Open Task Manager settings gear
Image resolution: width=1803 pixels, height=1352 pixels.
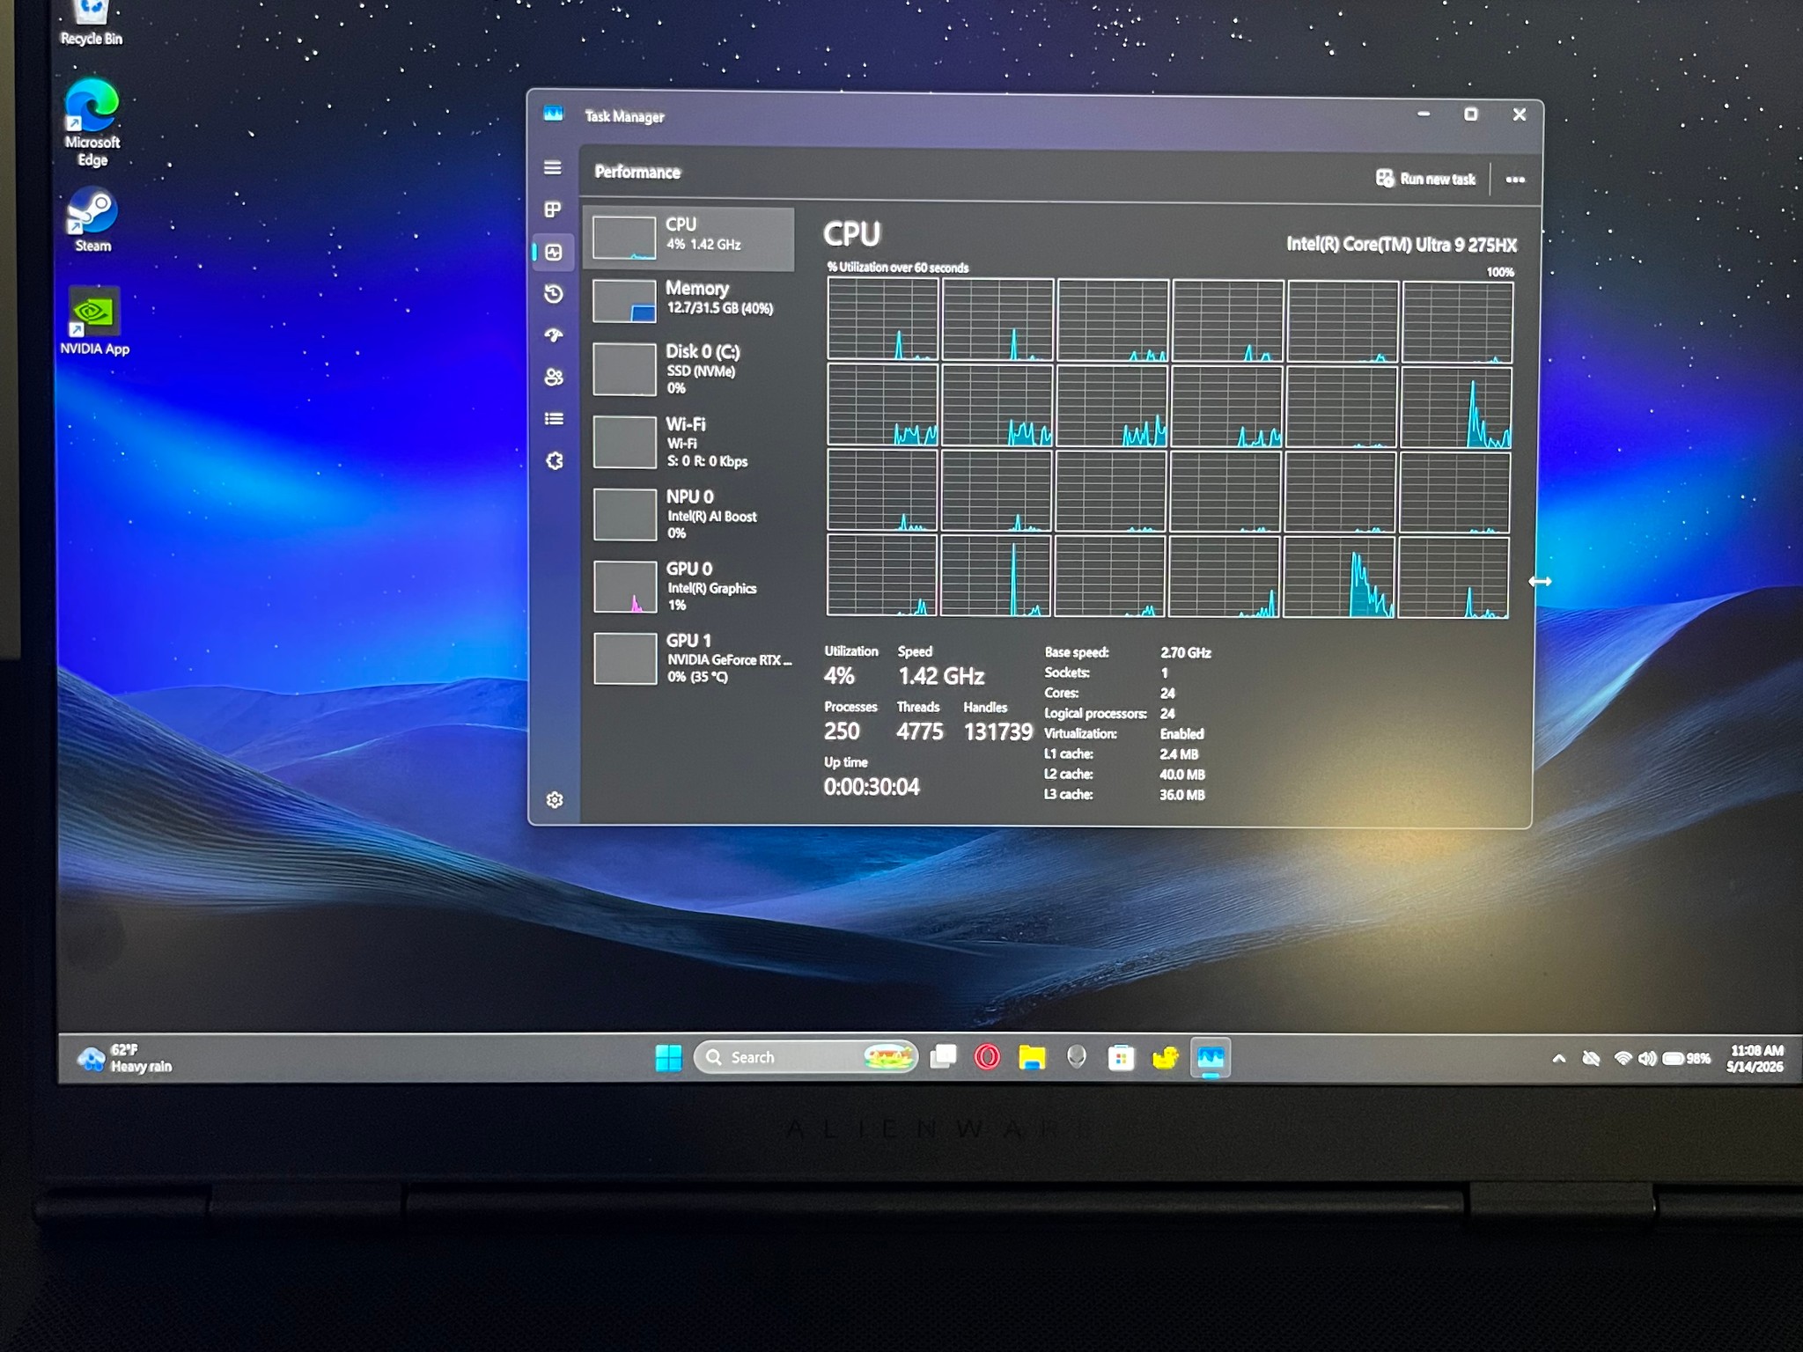(555, 799)
